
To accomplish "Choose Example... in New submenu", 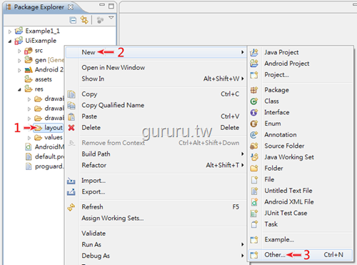I will click(301, 239).
